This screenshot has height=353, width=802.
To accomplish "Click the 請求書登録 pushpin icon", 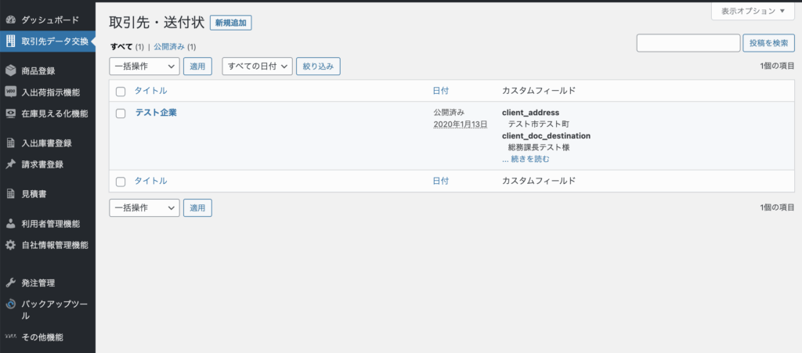I will 10,164.
